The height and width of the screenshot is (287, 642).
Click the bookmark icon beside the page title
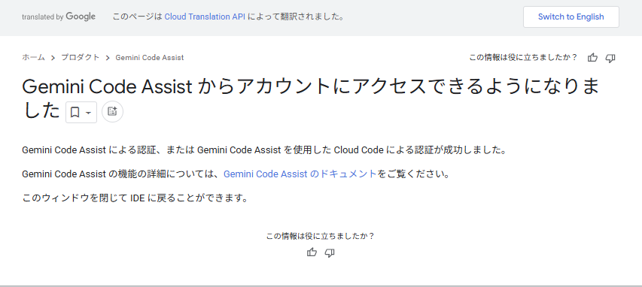pyautogui.click(x=75, y=112)
